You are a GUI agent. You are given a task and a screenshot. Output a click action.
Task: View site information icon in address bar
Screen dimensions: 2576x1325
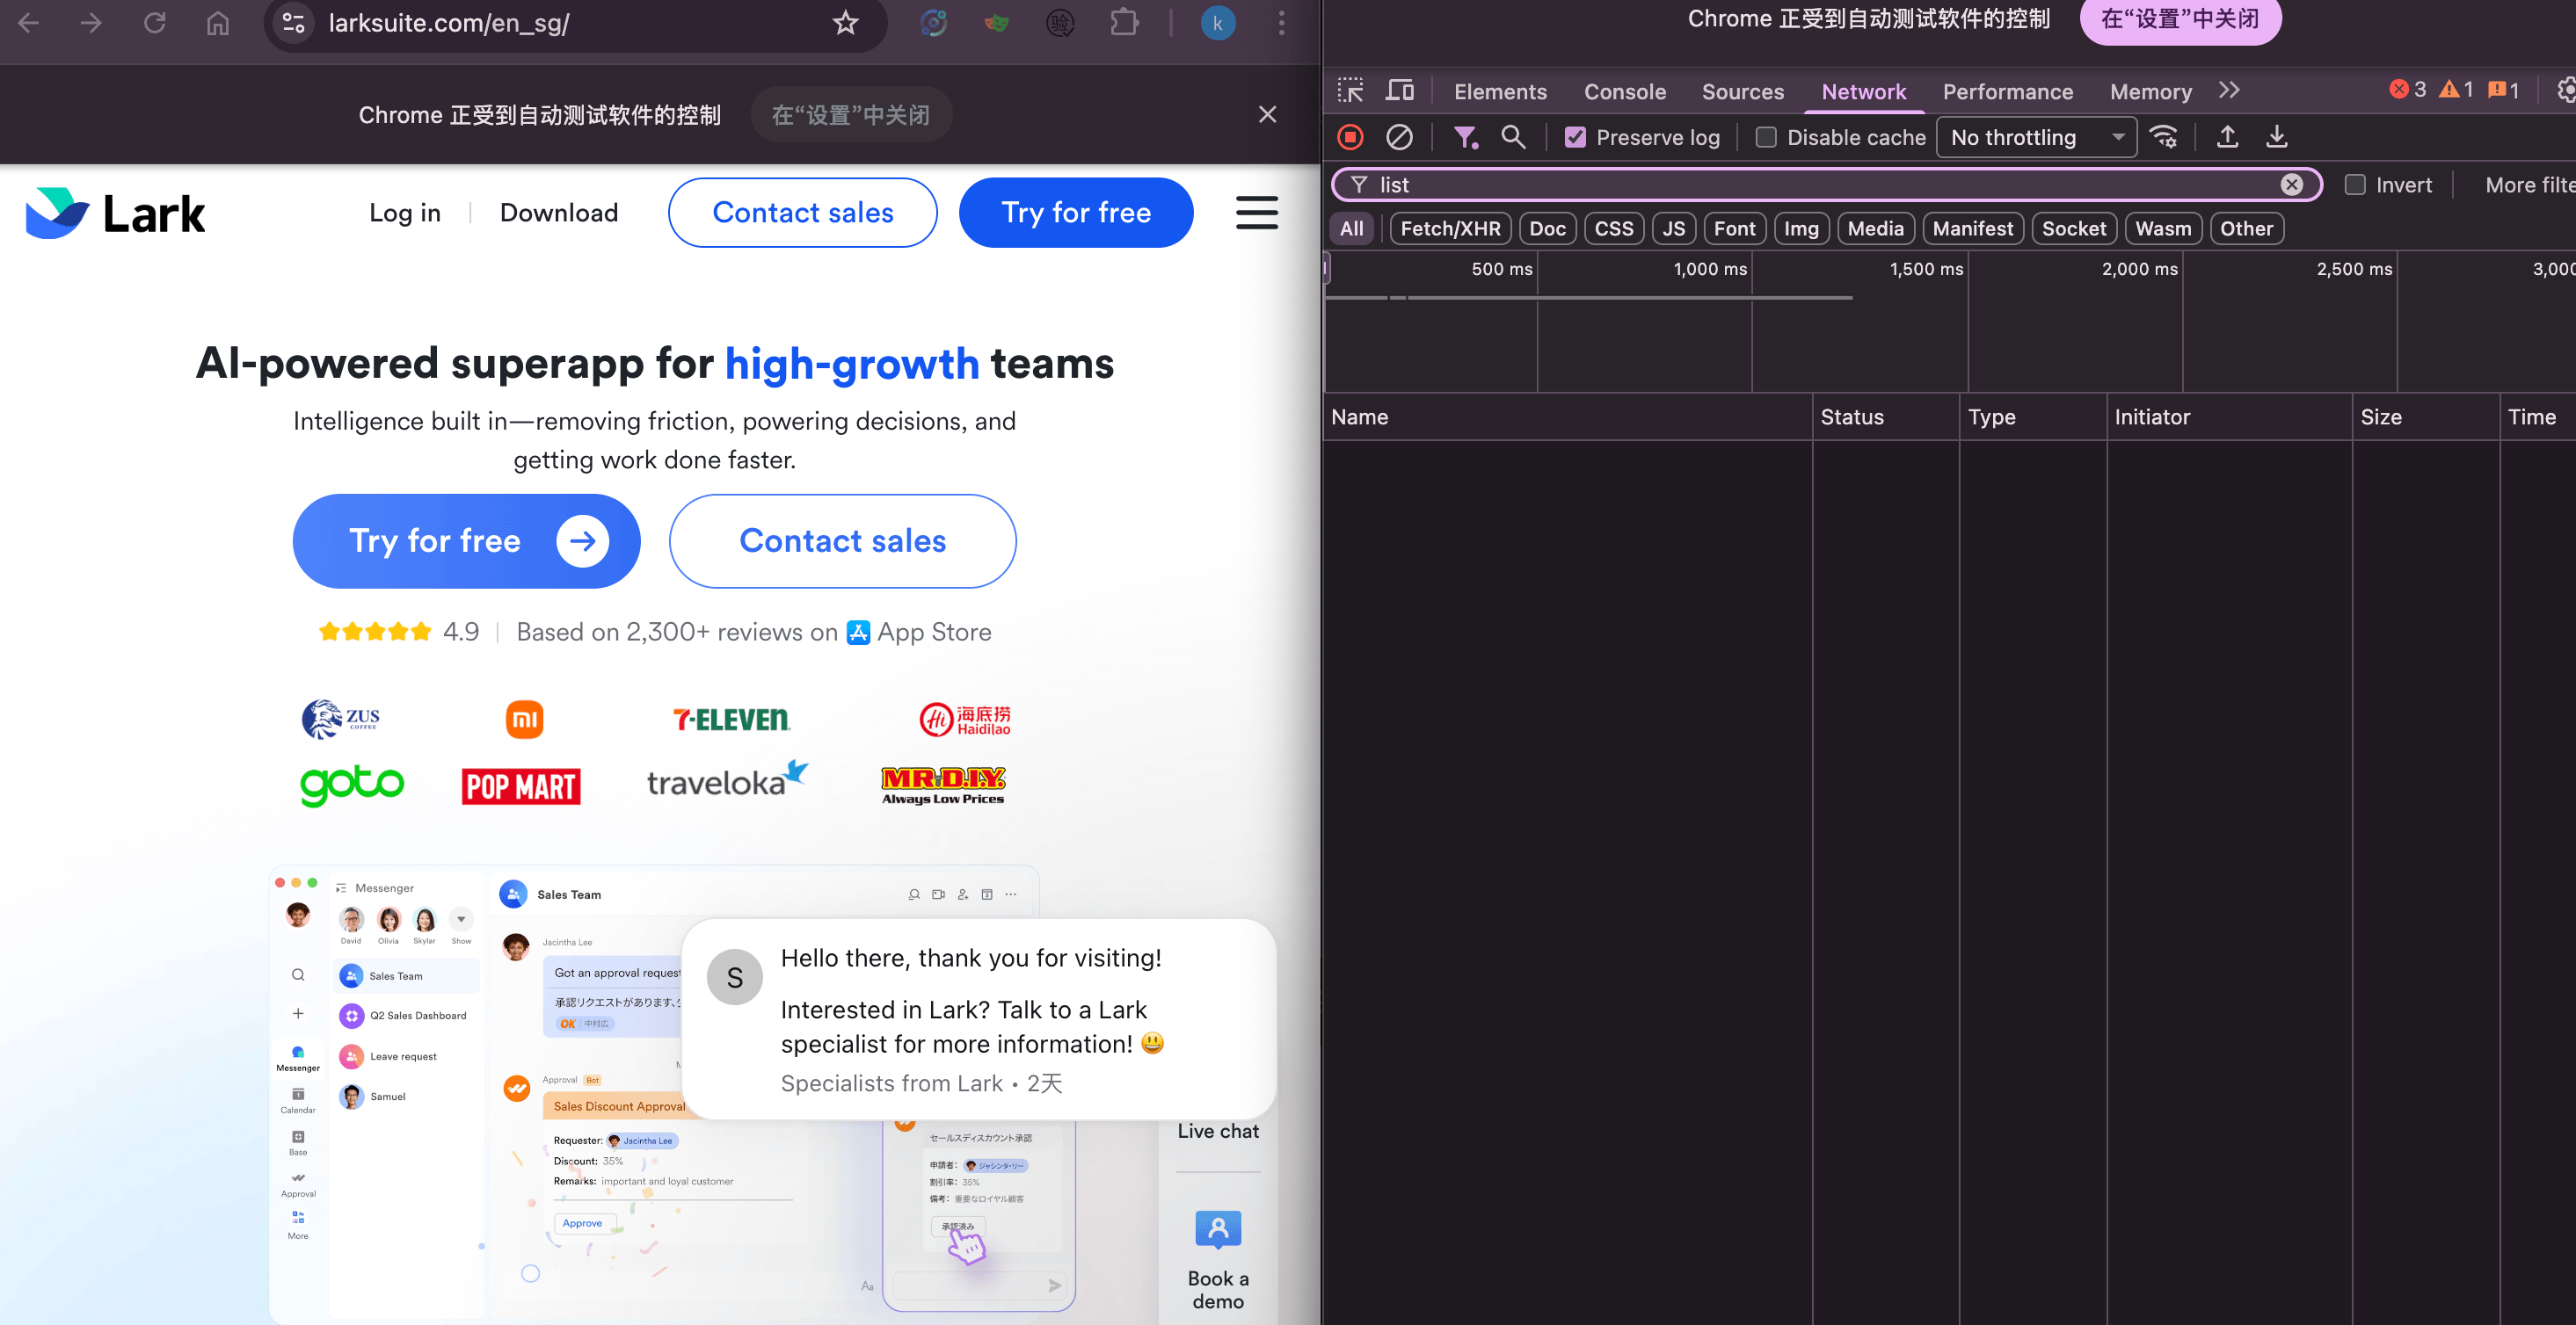click(x=293, y=23)
